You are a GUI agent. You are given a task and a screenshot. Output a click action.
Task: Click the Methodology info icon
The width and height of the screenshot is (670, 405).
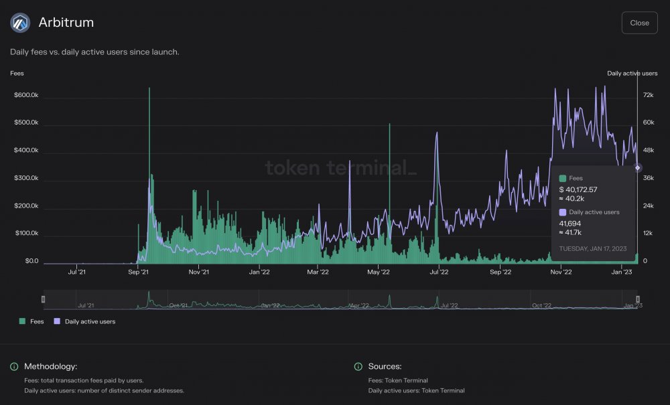(14, 367)
